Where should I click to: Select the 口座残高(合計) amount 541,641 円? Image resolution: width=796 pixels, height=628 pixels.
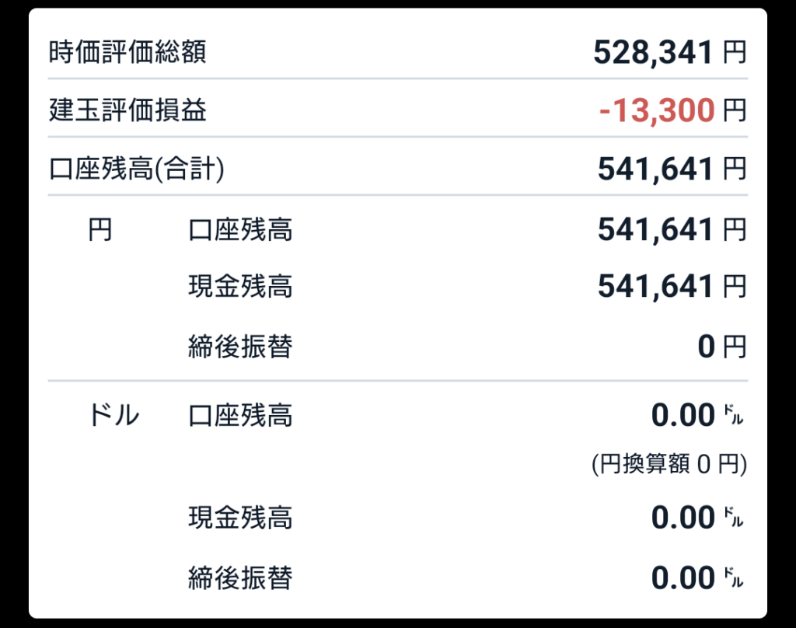[671, 169]
